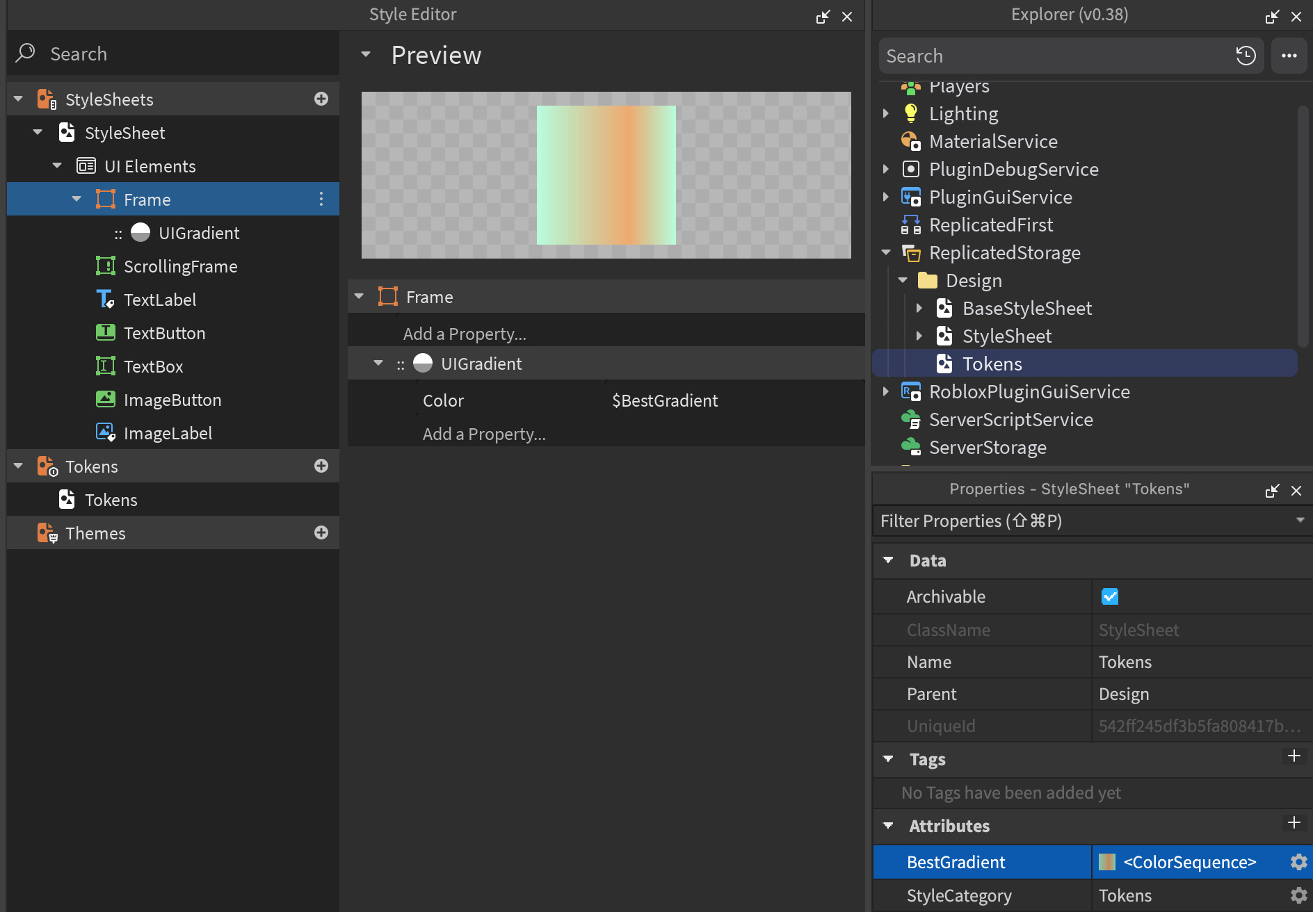Add a new Theme with plus icon
The image size is (1313, 912).
point(321,532)
